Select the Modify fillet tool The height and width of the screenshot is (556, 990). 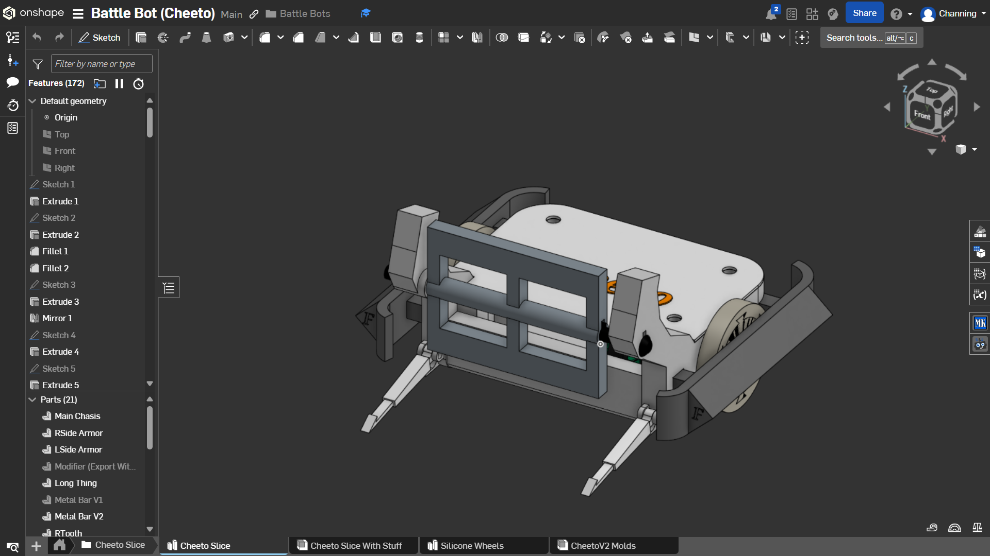pos(603,38)
